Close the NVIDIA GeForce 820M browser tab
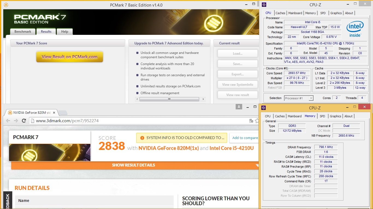The width and height of the screenshot is (373, 209). point(54,112)
